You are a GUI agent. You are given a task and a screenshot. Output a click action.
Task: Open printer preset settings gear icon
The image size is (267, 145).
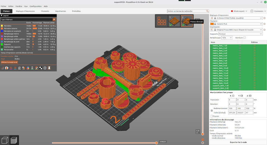point(264,30)
